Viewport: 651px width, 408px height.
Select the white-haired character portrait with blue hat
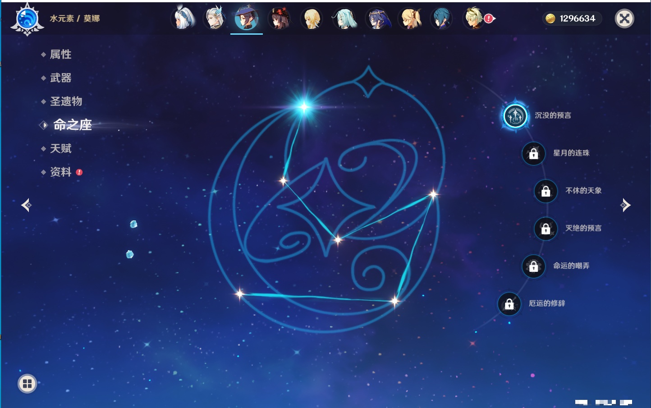[x=183, y=18]
